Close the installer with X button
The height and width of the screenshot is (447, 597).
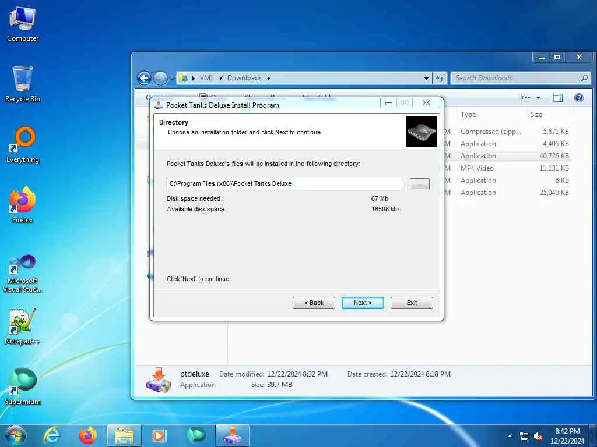(x=426, y=102)
